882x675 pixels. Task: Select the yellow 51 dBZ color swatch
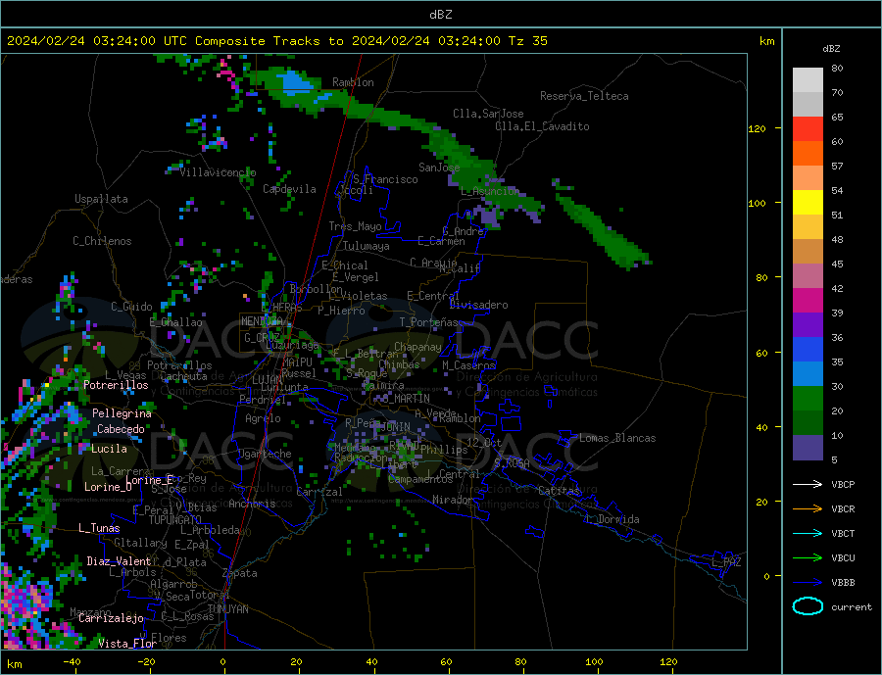808,202
